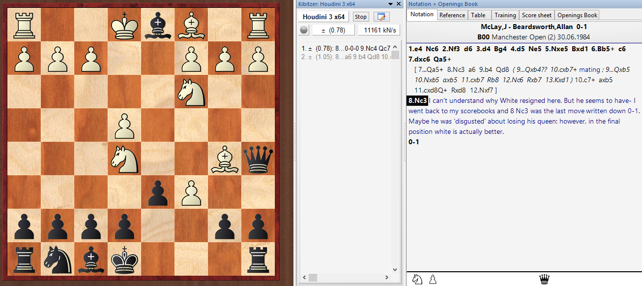The image size is (642, 286).
Task: Click the engine annotate pencil icon
Action: [381, 17]
